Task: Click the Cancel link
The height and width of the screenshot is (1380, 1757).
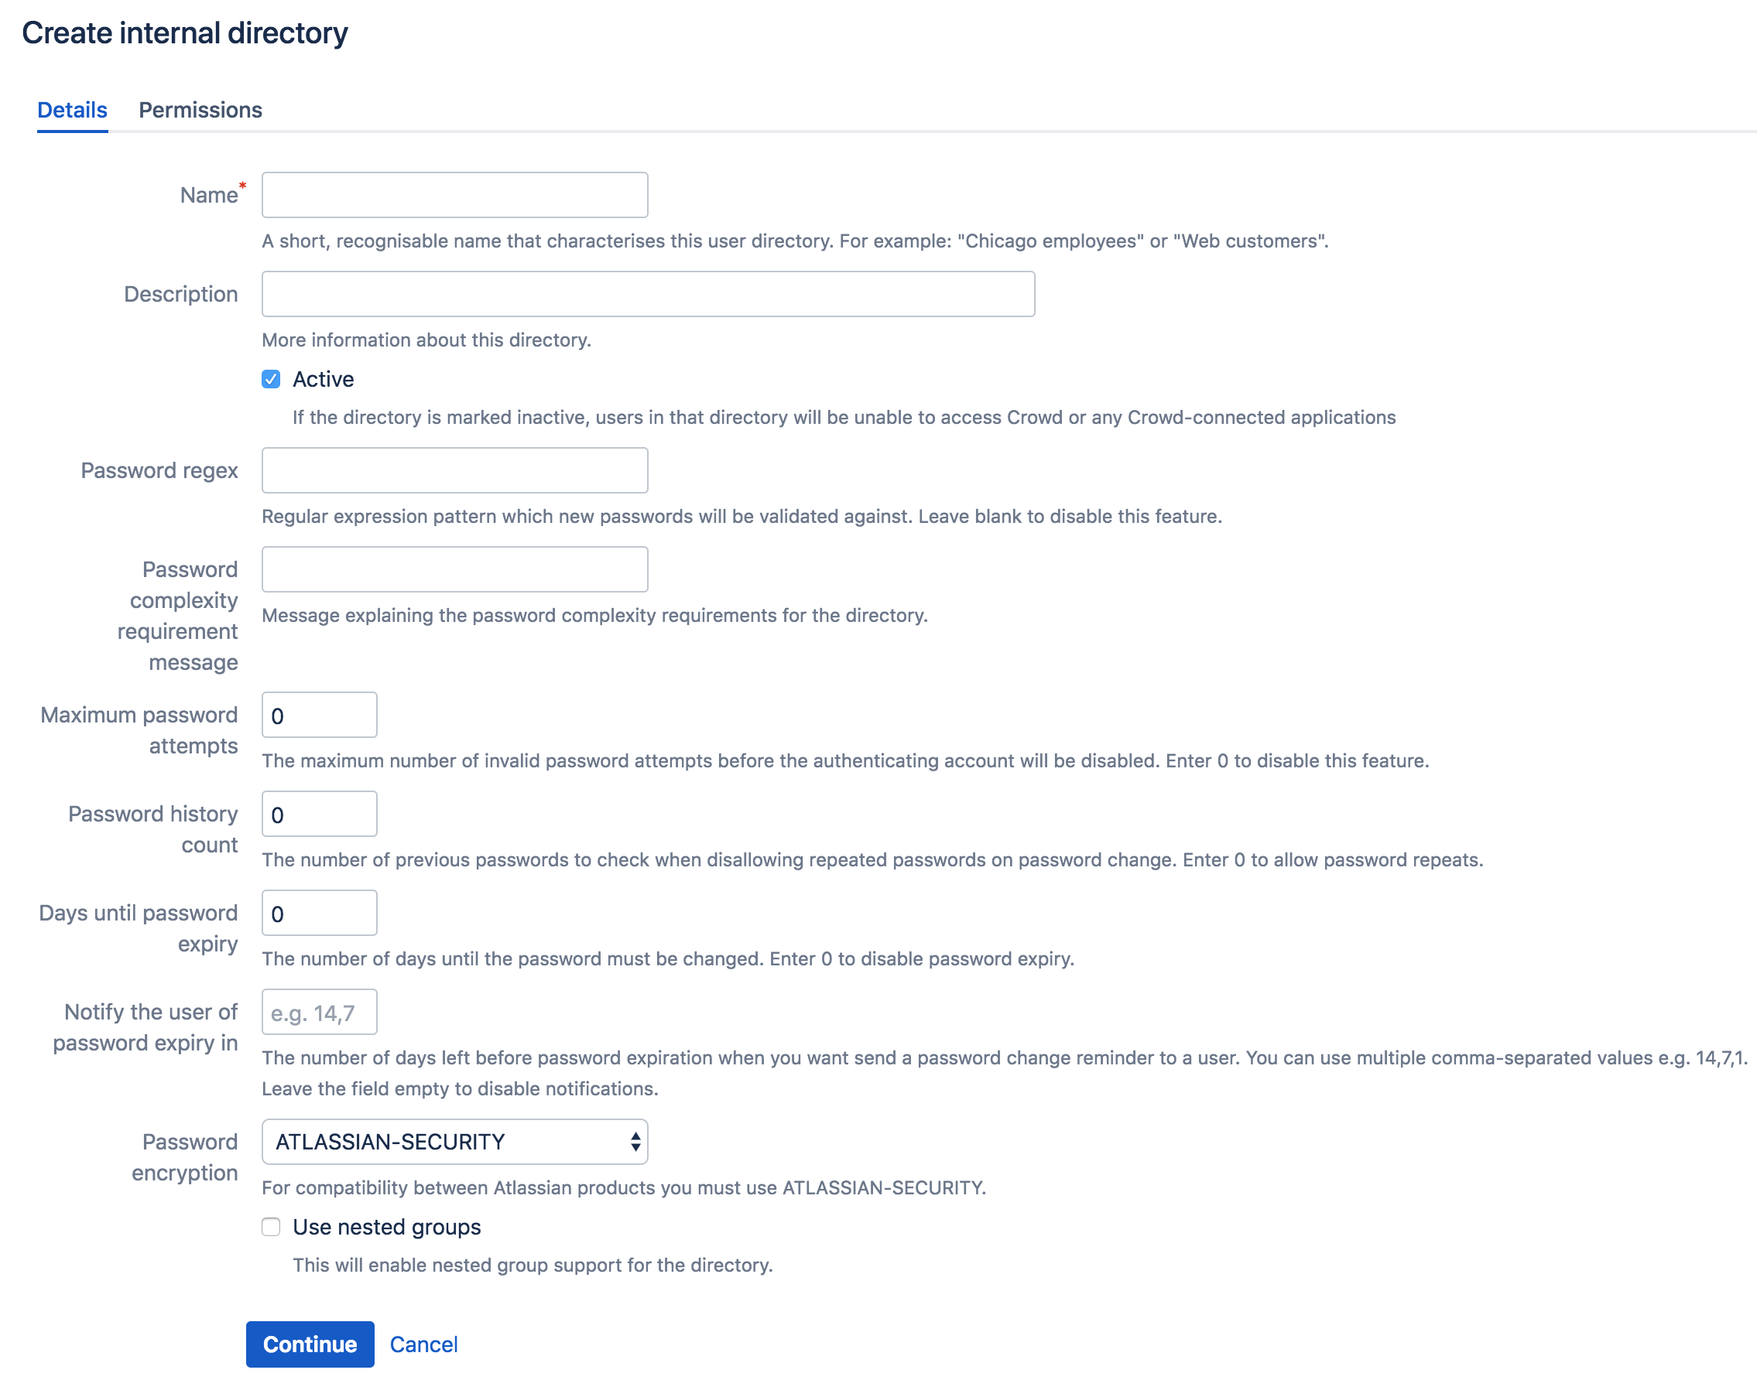Action: click(423, 1344)
